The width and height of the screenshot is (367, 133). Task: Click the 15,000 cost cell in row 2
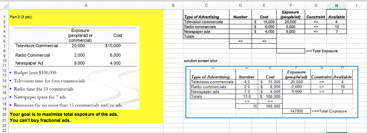[264, 22]
